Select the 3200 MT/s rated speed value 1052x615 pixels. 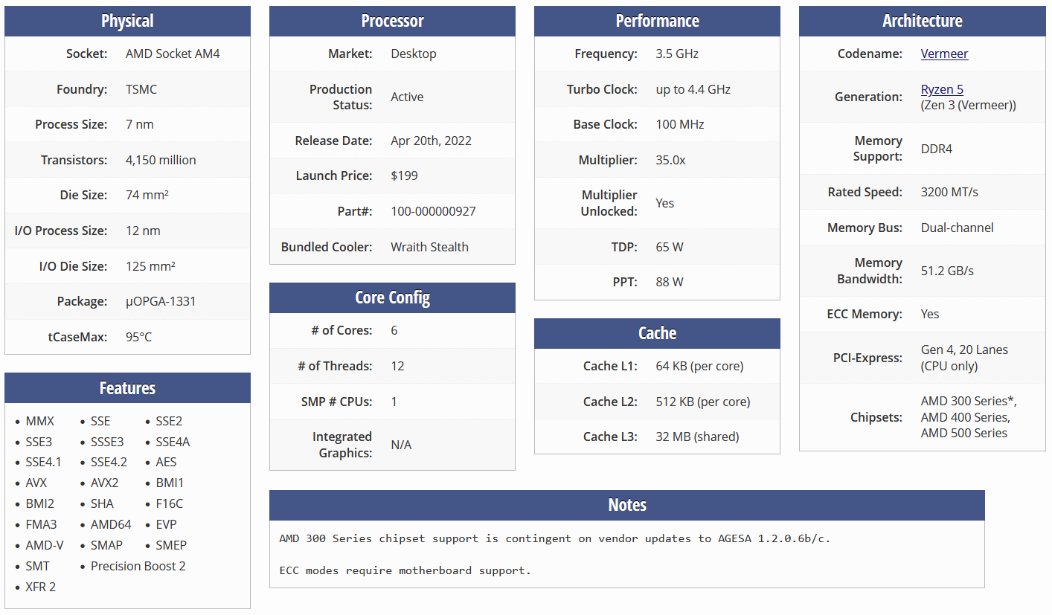click(x=949, y=192)
